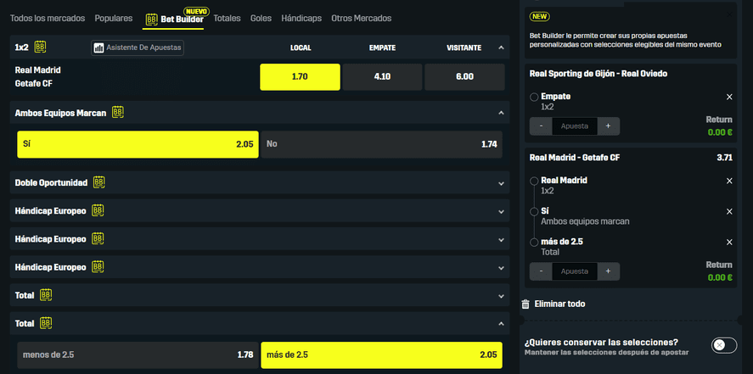Screen dimensions: 753x374
Task: Select Empate odds 4.10
Action: 382,76
